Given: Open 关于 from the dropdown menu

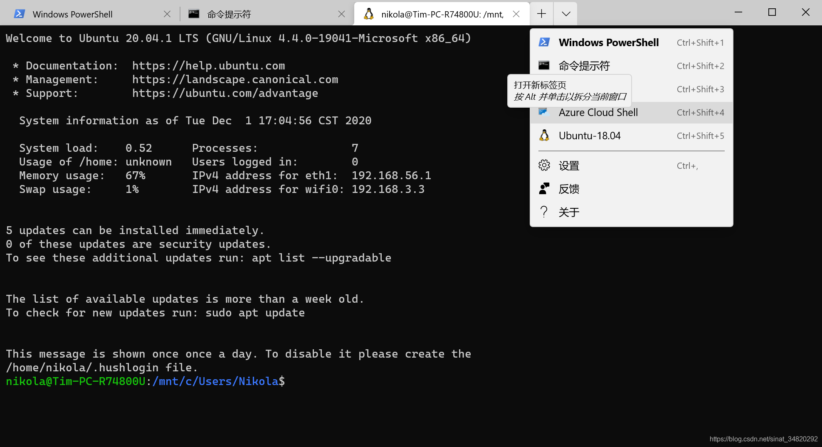Looking at the screenshot, I should click(631, 212).
